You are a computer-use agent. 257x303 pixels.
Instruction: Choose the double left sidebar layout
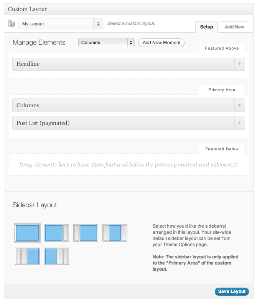tap(27, 256)
